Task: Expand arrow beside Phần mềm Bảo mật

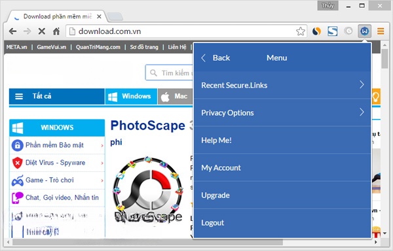Action: (x=102, y=146)
